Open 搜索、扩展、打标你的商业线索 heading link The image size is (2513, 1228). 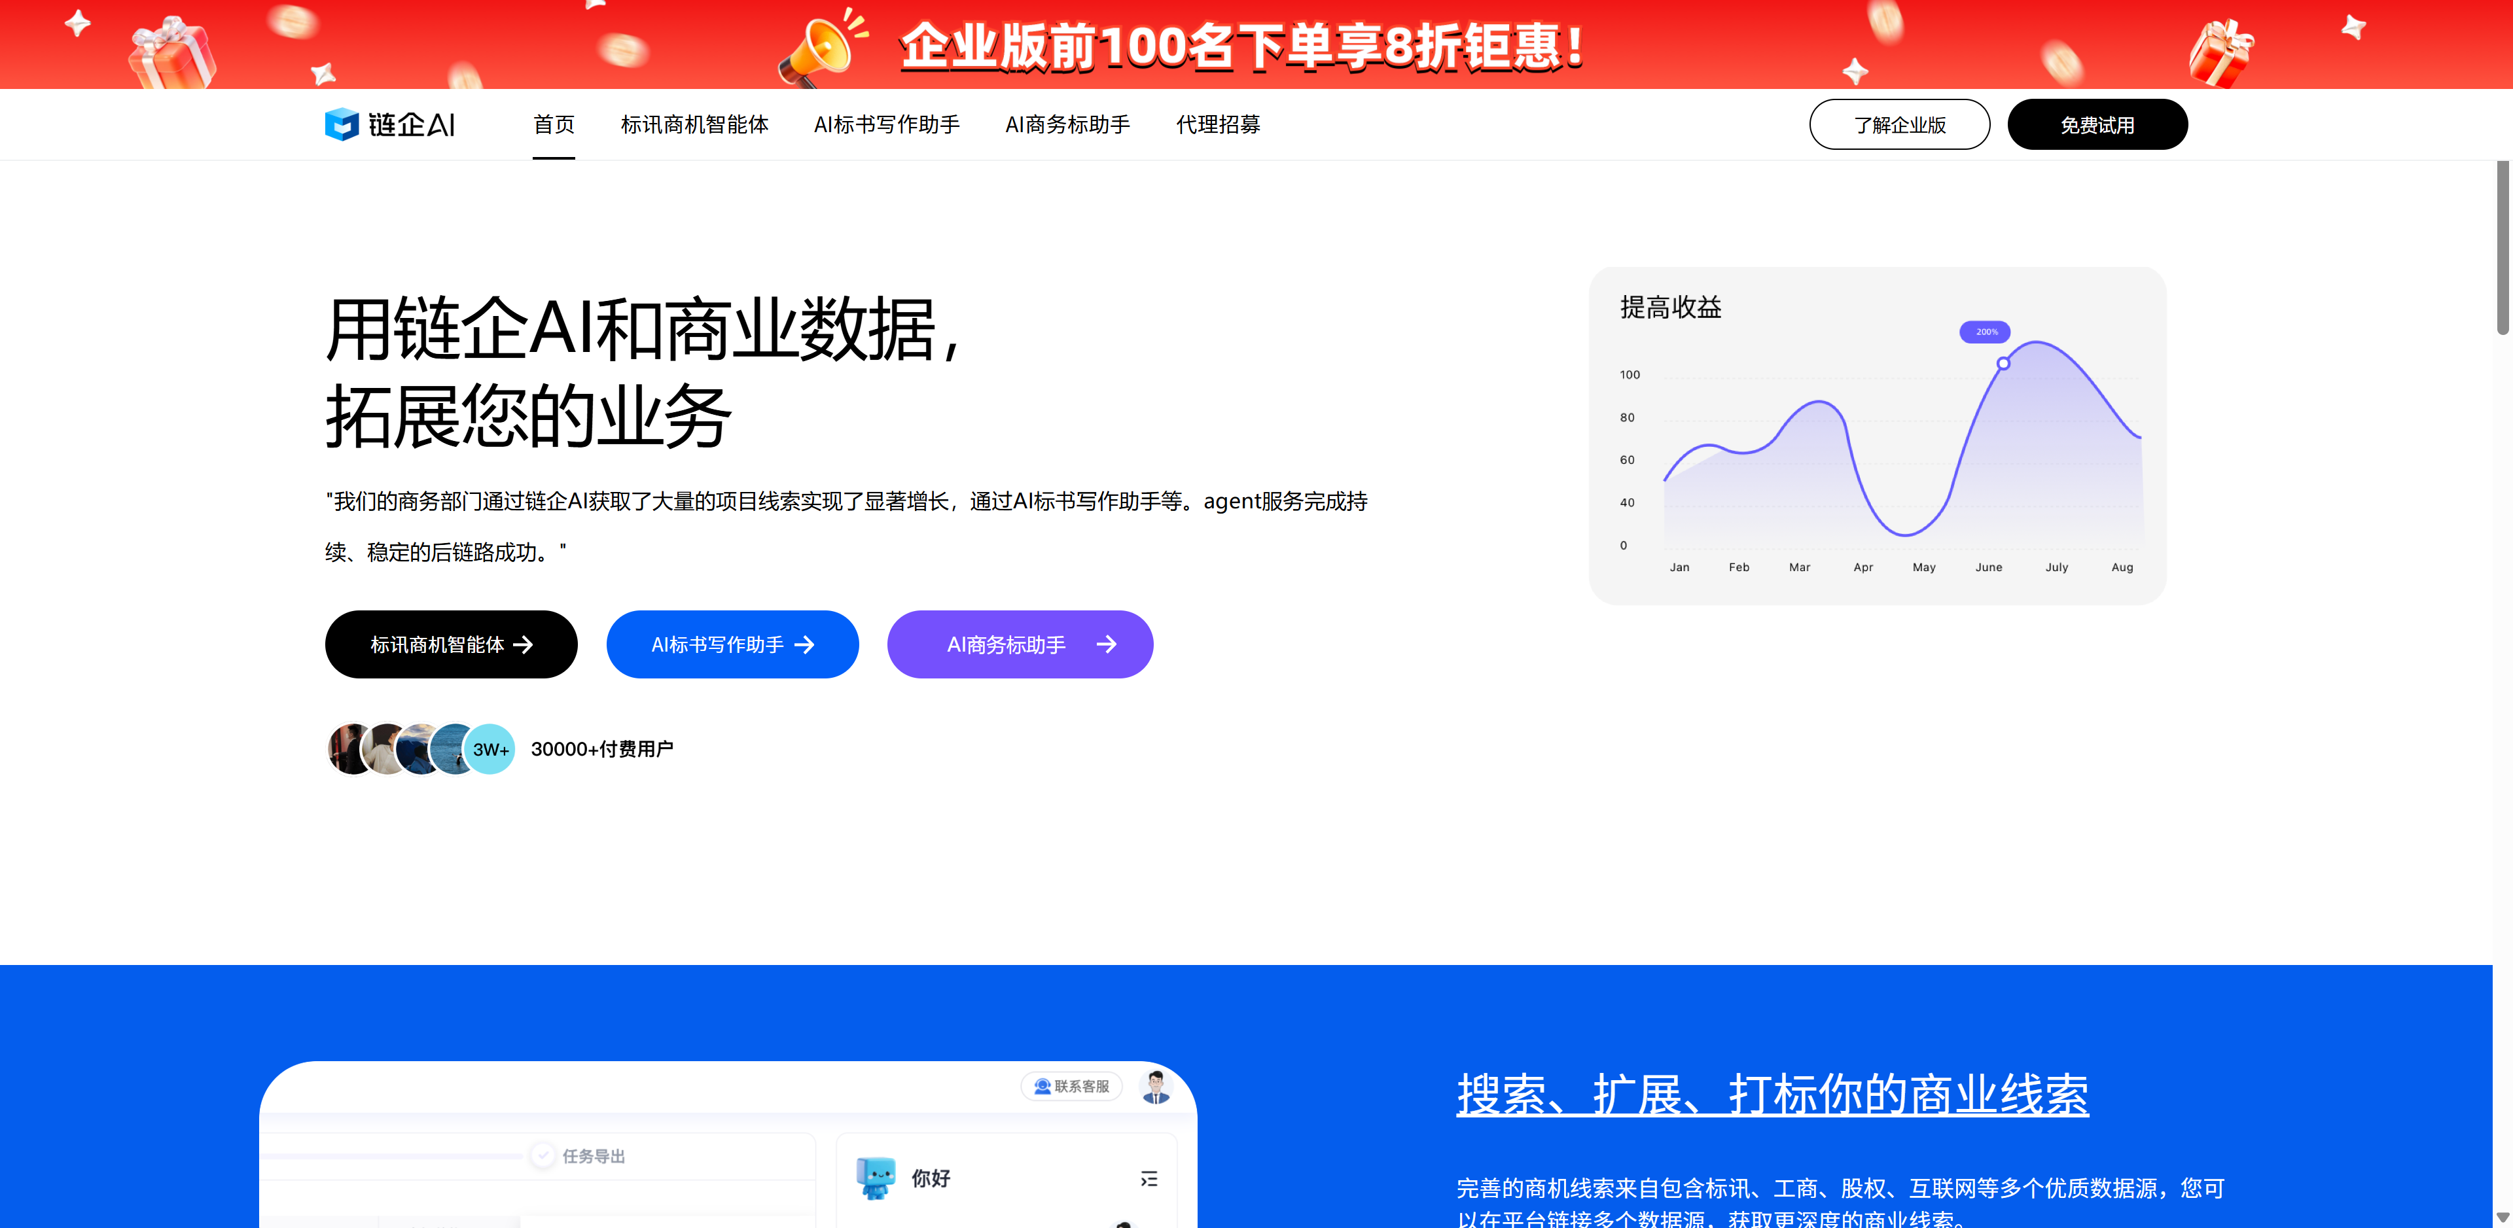pyautogui.click(x=1772, y=1095)
